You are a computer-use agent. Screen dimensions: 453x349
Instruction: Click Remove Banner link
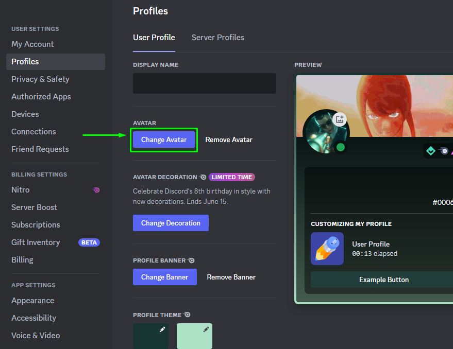click(x=231, y=277)
